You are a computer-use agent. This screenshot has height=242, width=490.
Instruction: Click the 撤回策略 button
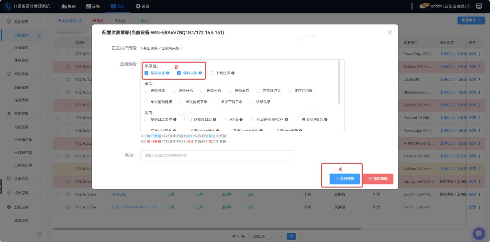click(378, 179)
